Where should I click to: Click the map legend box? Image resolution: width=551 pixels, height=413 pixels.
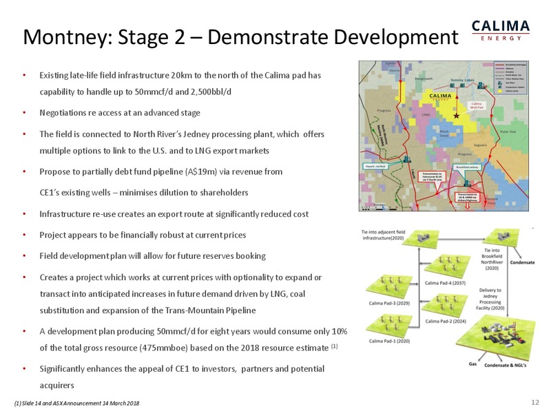pos(510,78)
